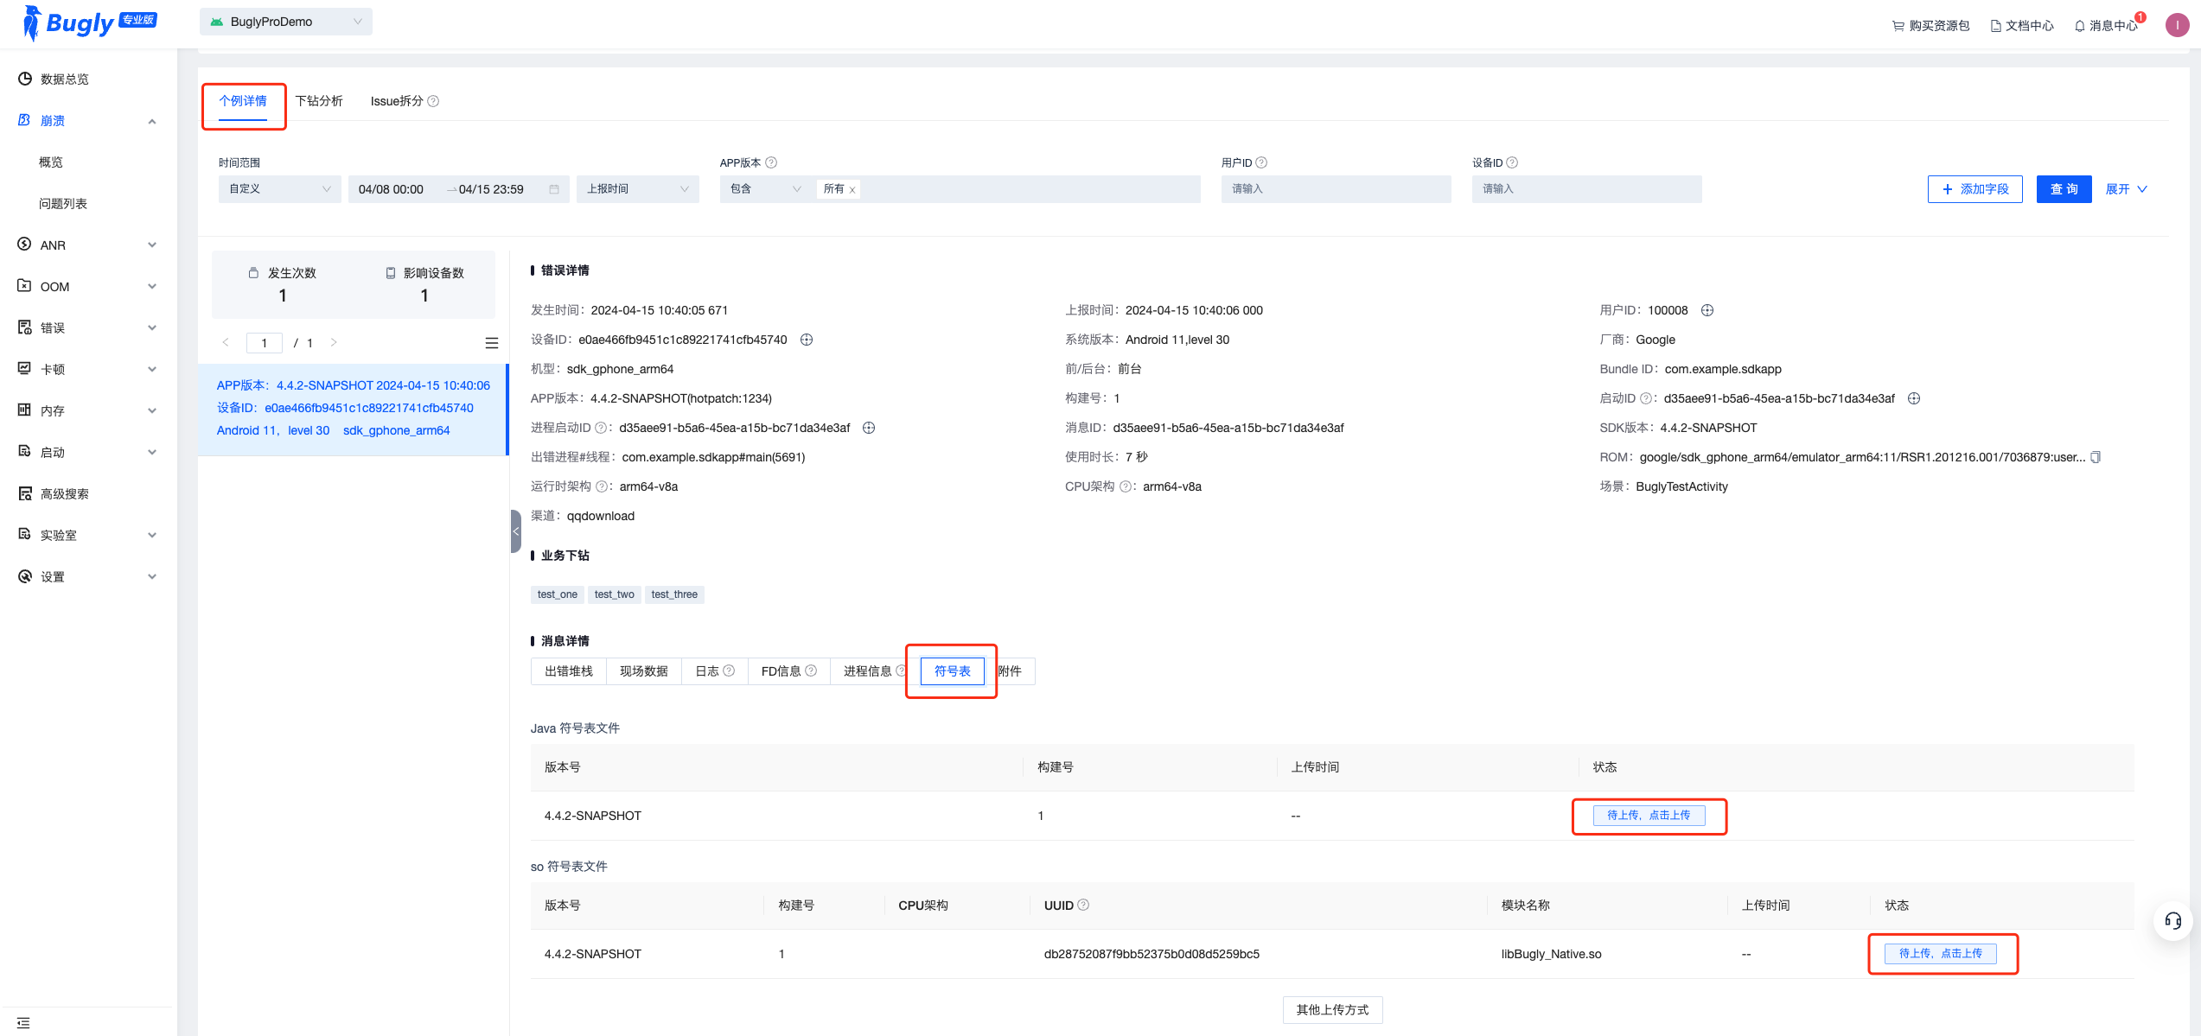Click the list view menu icon
The height and width of the screenshot is (1036, 2201).
coord(492,343)
